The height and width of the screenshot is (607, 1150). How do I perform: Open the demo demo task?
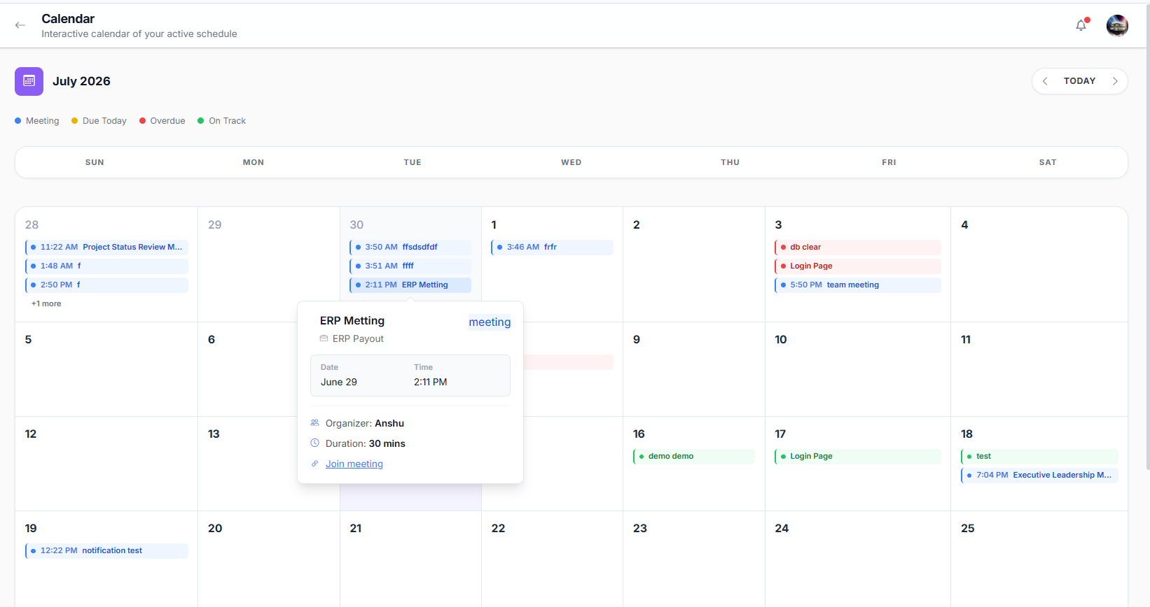694,456
